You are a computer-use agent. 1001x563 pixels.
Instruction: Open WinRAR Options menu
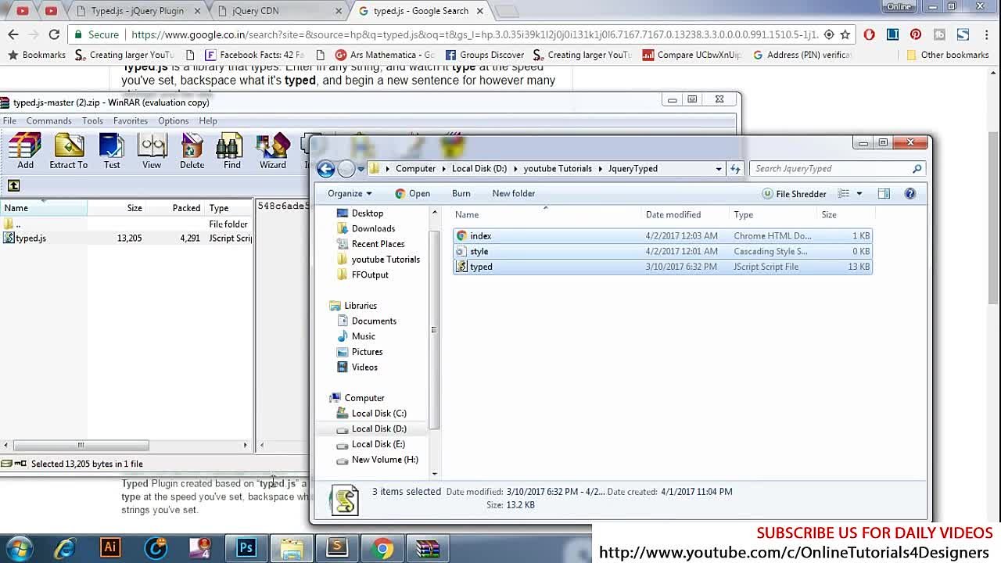click(173, 120)
